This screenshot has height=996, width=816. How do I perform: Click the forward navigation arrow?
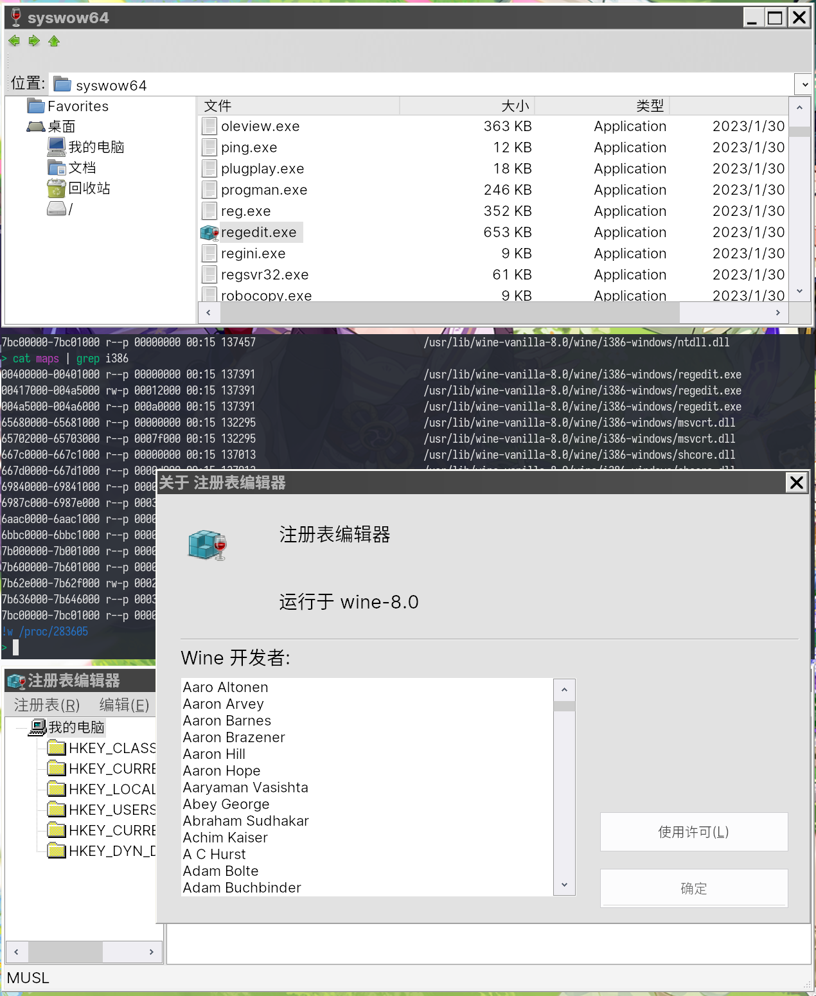pos(33,40)
